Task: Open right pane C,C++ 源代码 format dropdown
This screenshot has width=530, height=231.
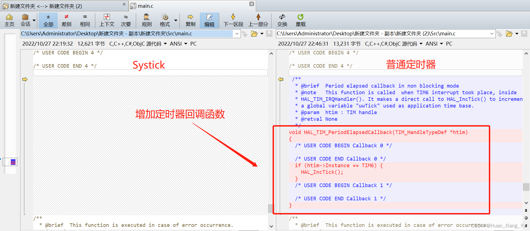Action: (x=394, y=44)
